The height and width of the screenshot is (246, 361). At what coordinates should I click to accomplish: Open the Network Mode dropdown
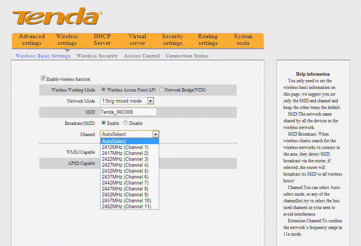(x=127, y=101)
